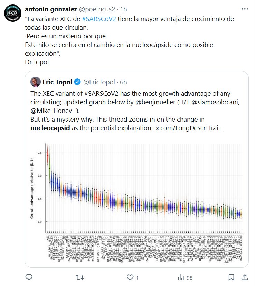257x286 pixels.
Task: Open the quoted tweet's English text
Action: [x=131, y=111]
